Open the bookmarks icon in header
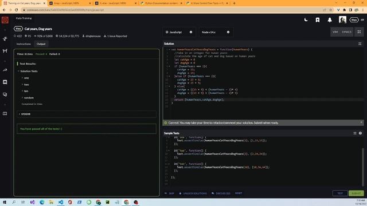Viewport: 367px width, 206px height. coord(318,20)
